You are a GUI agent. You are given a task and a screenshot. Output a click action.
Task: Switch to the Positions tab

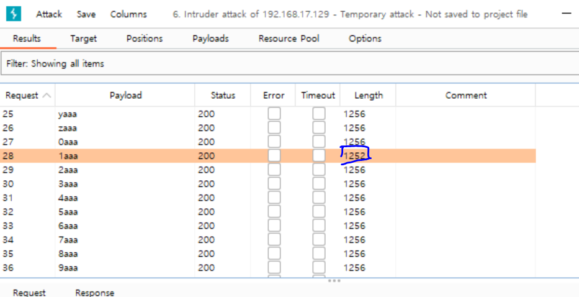tap(145, 39)
